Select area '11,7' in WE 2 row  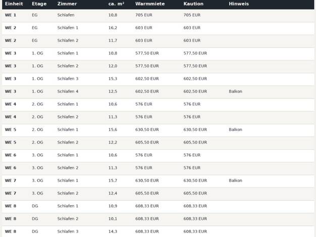[113, 40]
